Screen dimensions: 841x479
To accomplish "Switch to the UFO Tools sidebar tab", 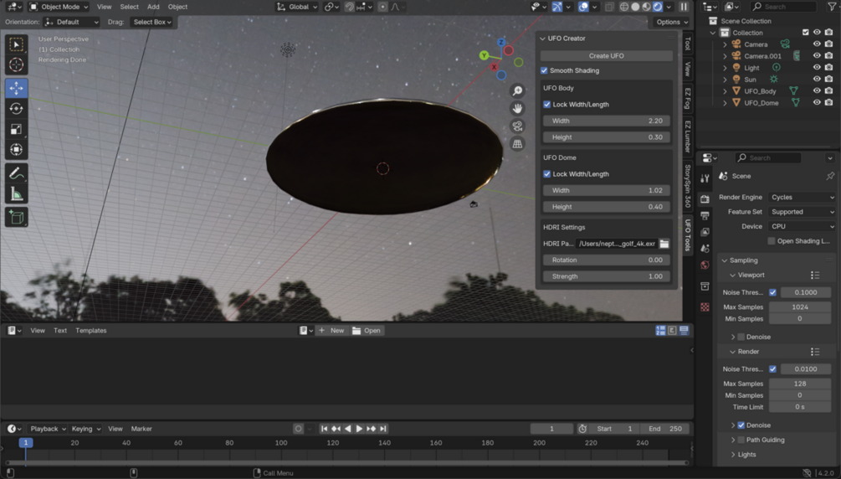I will pos(688,235).
